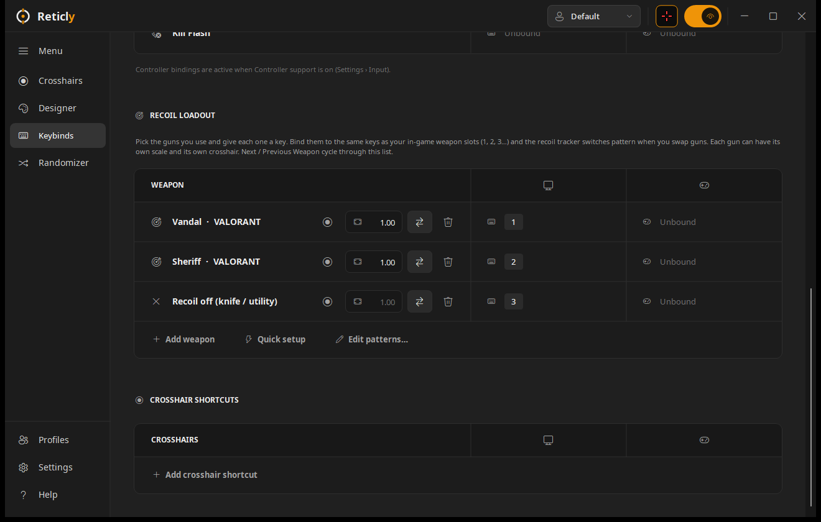Viewport: 821px width, 522px height.
Task: Click monitor icon in Weapon table header
Action: pos(548,185)
